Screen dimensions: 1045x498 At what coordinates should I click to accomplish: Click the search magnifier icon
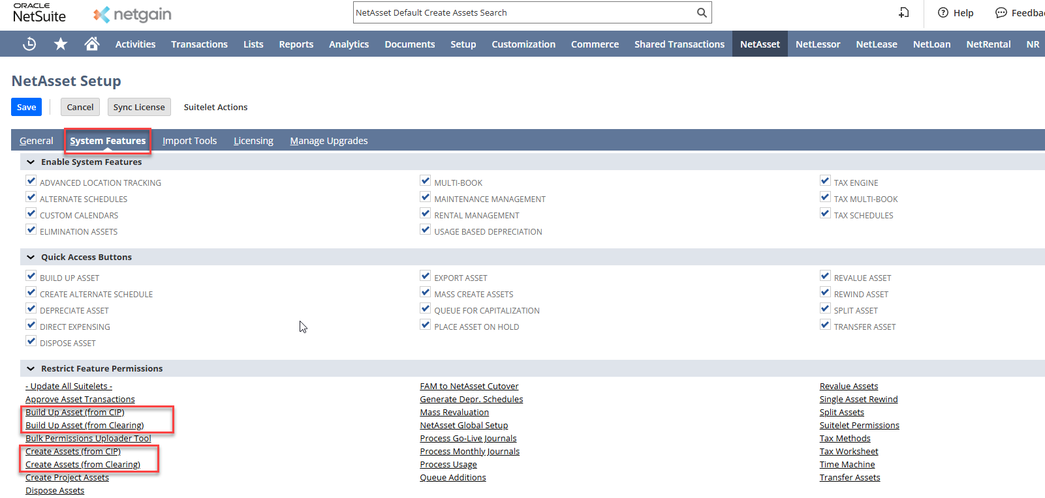click(x=702, y=12)
